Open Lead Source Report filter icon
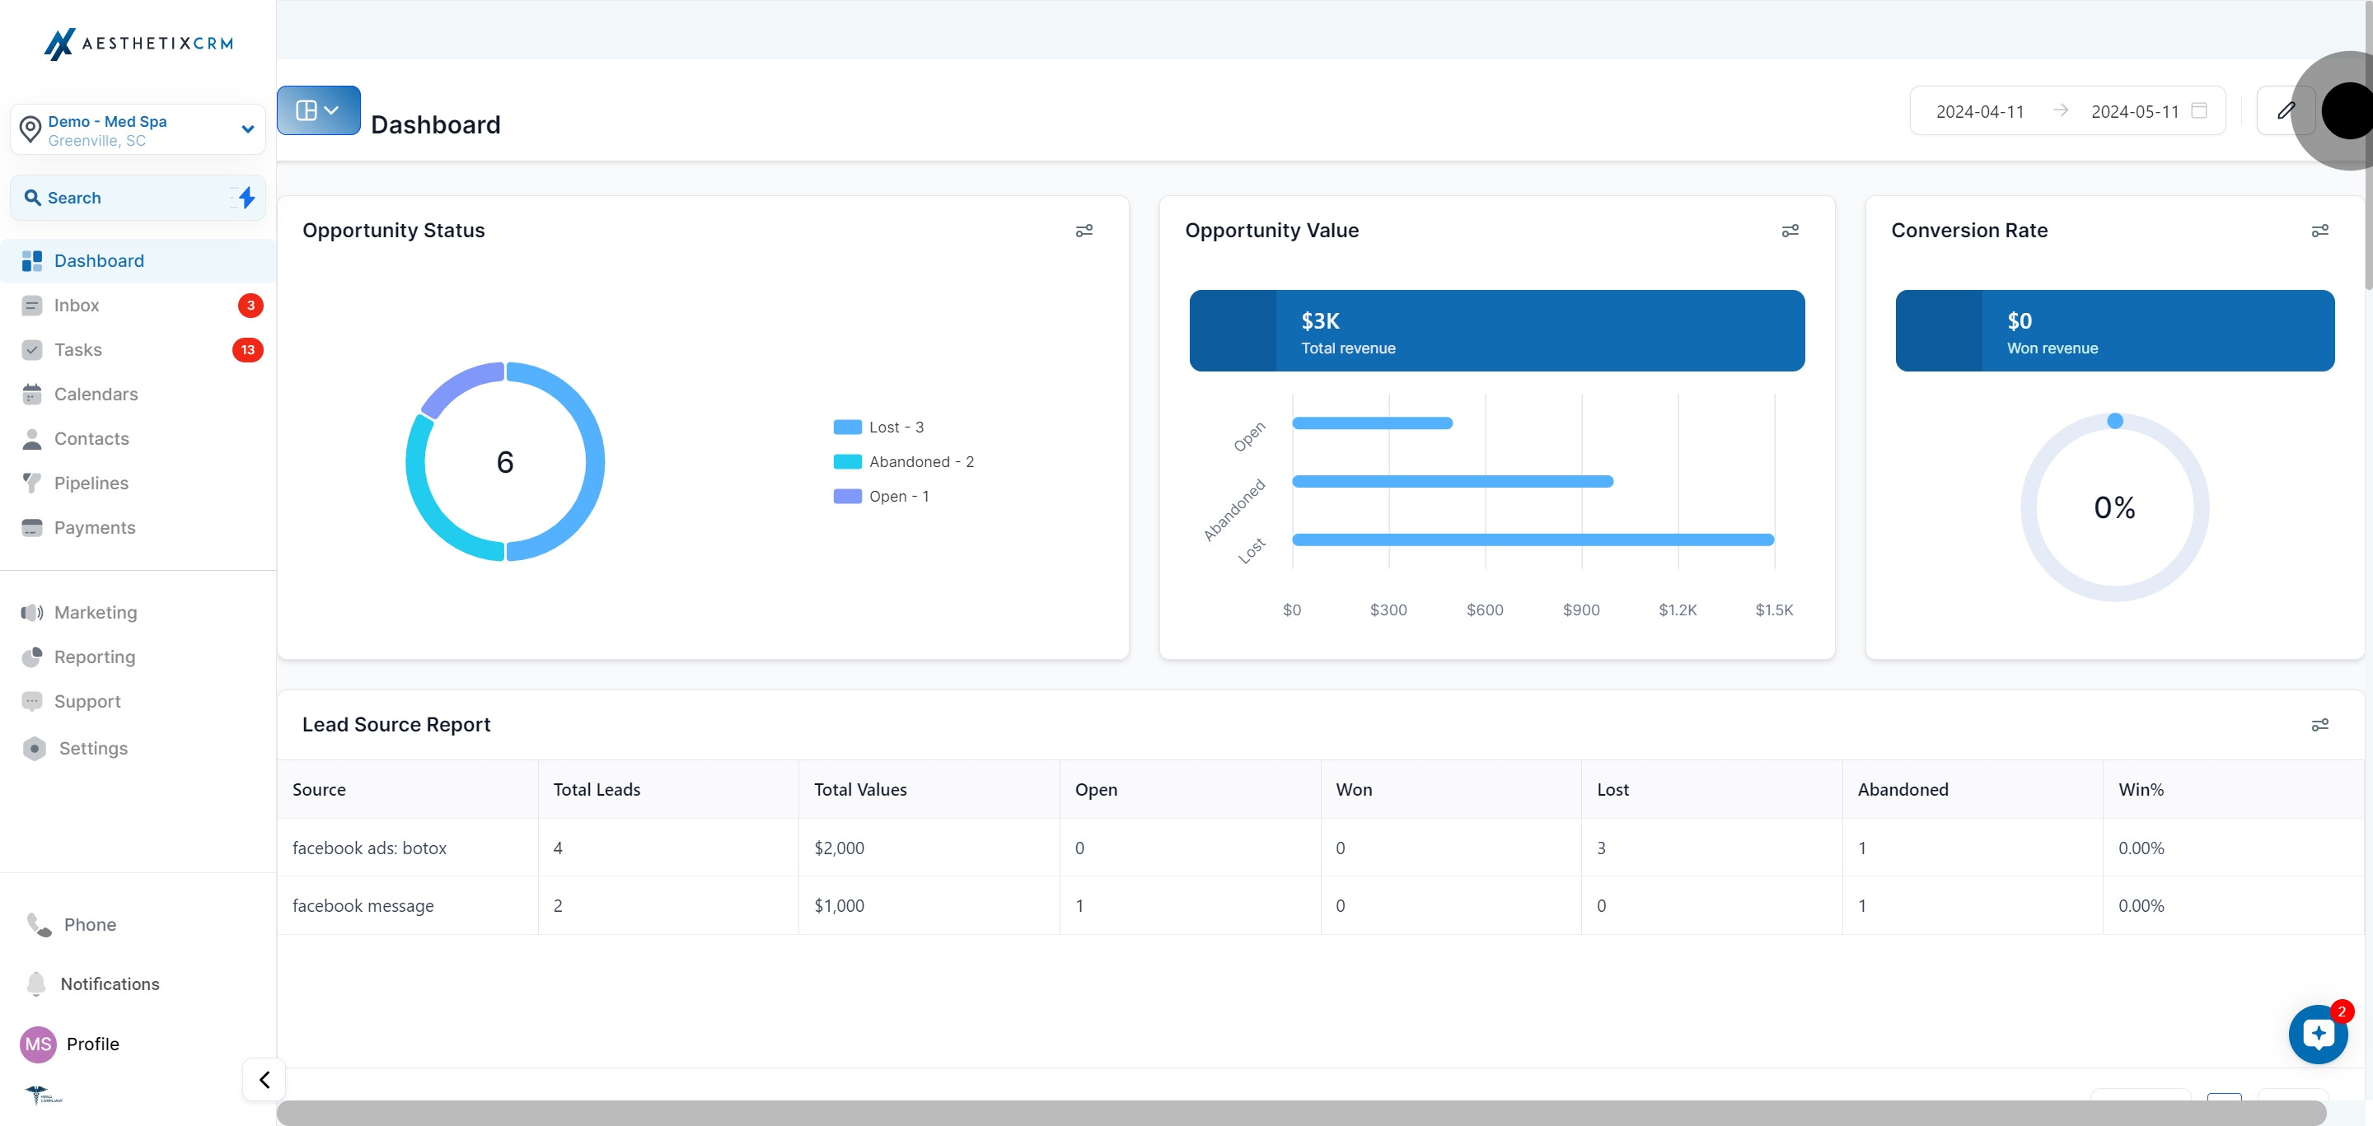 click(x=2319, y=725)
